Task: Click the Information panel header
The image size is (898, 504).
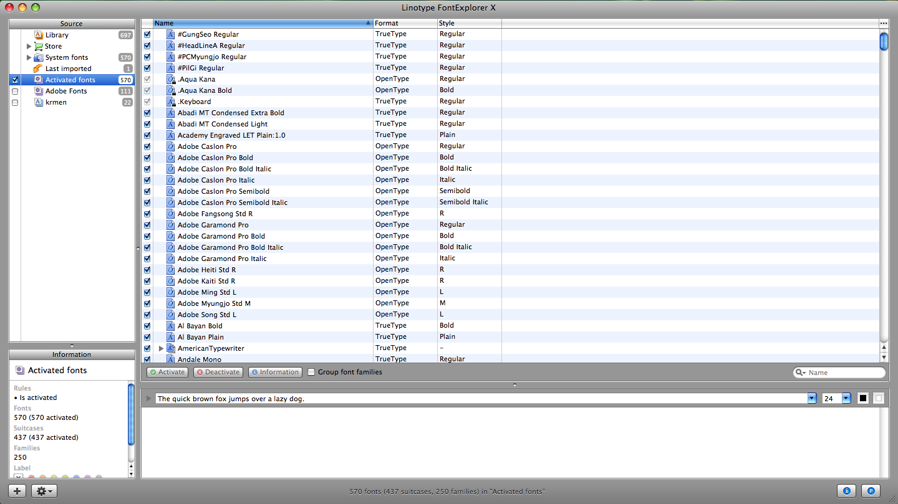Action: click(x=72, y=354)
